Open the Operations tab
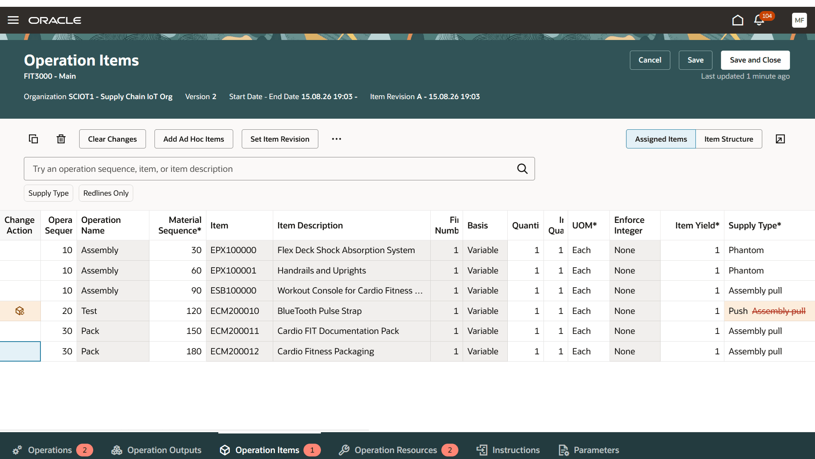Screen dimensions: 815x459 pyautogui.click(x=53, y=450)
